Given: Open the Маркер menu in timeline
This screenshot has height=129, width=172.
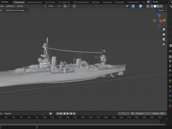Looking at the screenshot, I should 8,114.
